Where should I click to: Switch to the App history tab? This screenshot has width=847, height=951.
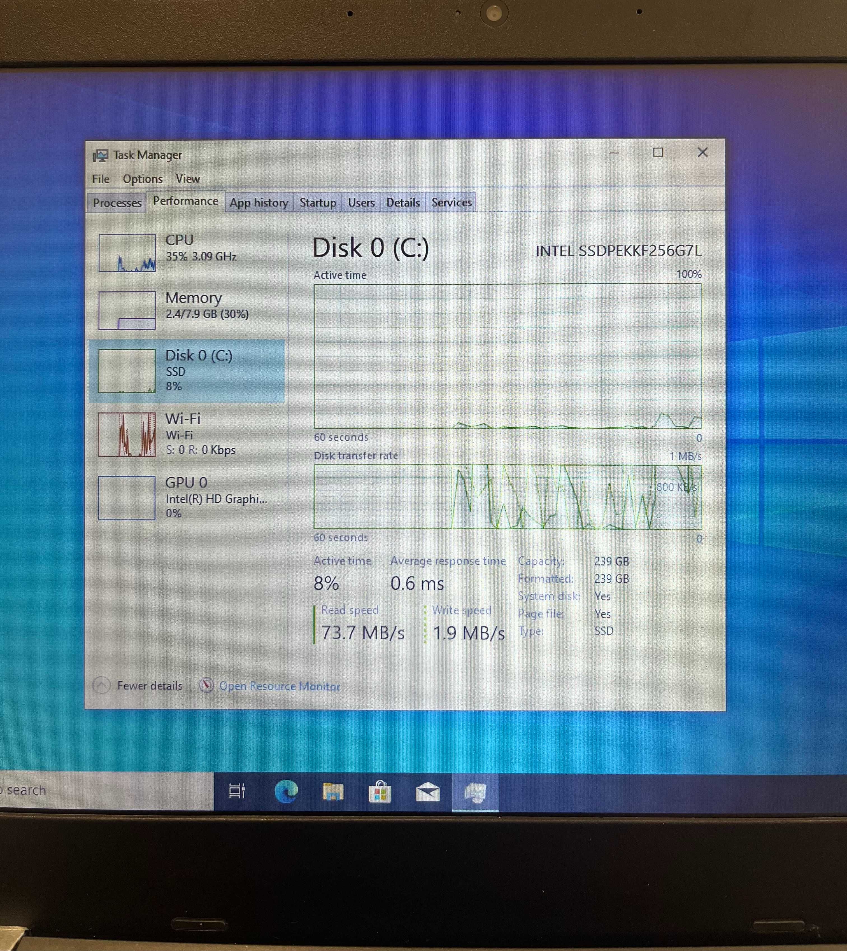(259, 202)
